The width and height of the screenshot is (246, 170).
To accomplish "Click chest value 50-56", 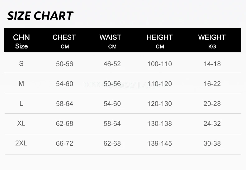I will [x=64, y=64].
